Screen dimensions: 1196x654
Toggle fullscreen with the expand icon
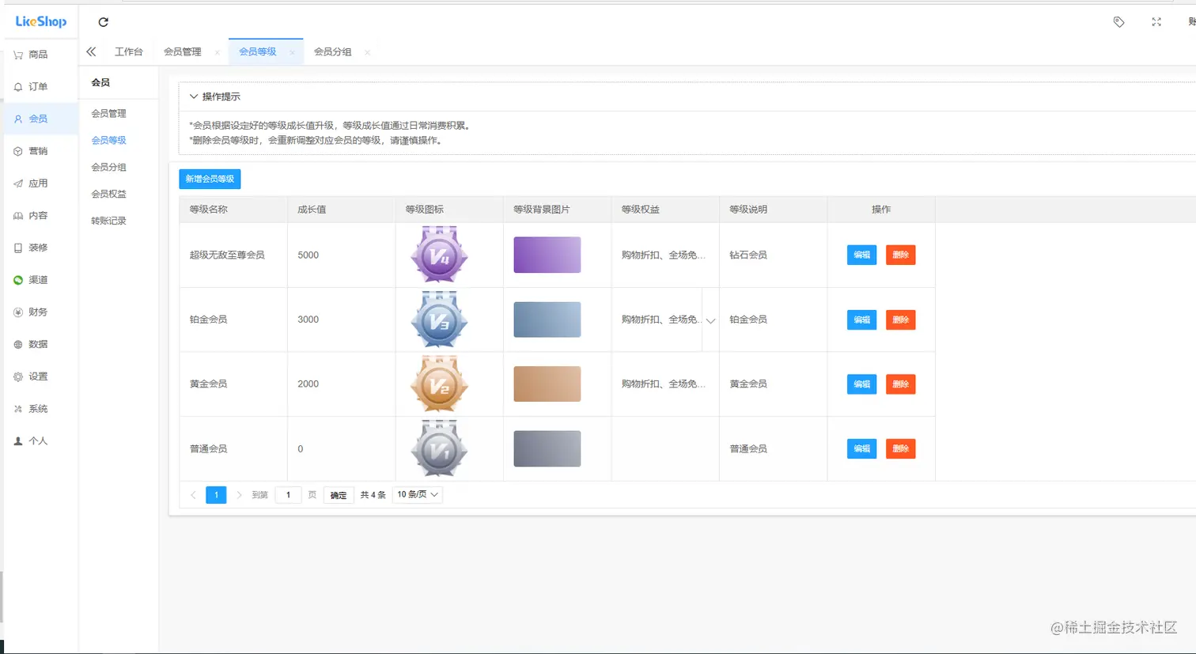pyautogui.click(x=1156, y=22)
